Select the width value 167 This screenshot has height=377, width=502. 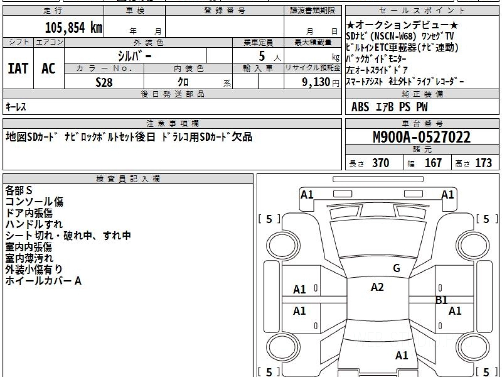[433, 163]
